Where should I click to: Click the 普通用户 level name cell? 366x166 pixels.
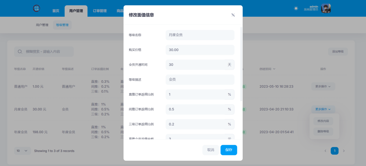point(20,87)
